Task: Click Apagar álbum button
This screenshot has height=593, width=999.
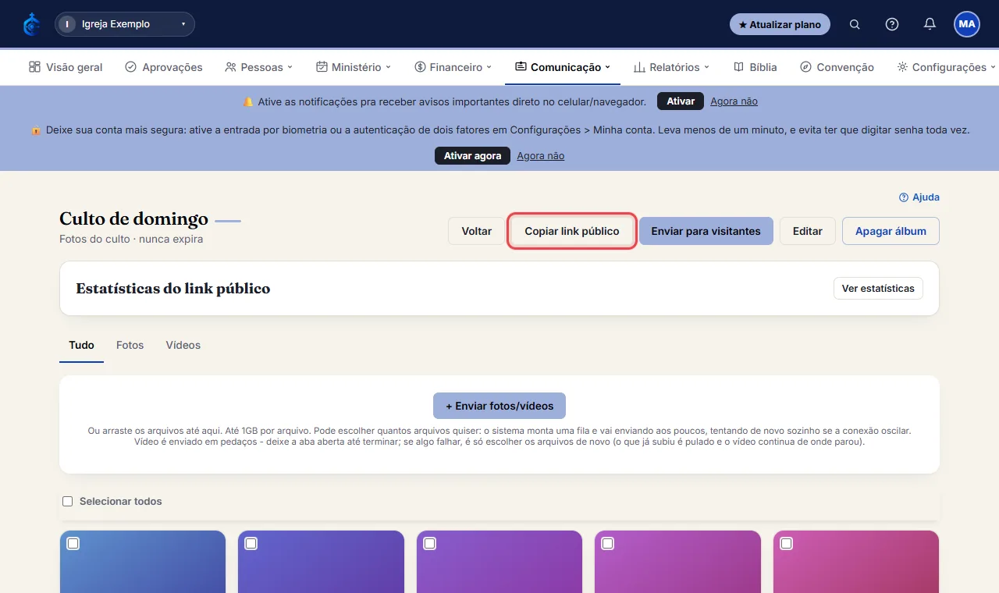Action: pyautogui.click(x=891, y=231)
